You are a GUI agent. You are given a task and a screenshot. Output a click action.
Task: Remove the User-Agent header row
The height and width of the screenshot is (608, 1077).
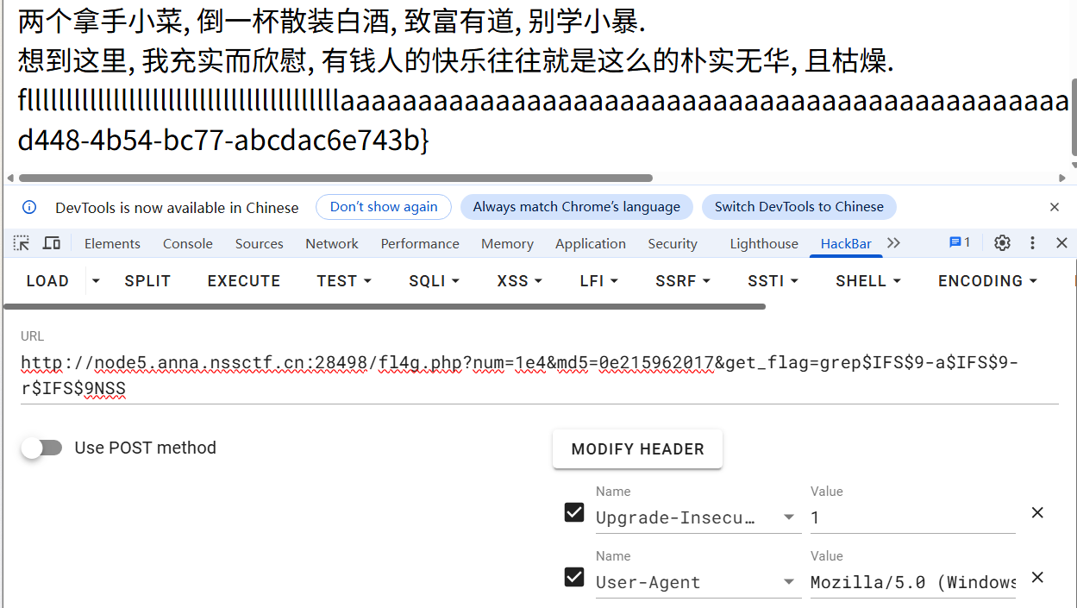coord(1037,578)
